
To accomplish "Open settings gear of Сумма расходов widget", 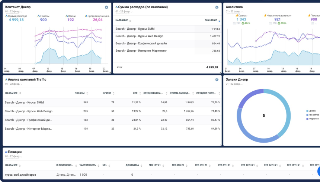I will click(217, 7).
